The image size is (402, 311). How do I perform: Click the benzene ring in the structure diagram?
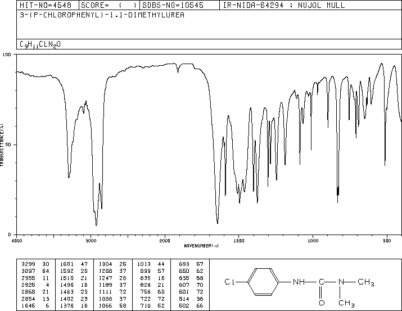click(x=264, y=282)
